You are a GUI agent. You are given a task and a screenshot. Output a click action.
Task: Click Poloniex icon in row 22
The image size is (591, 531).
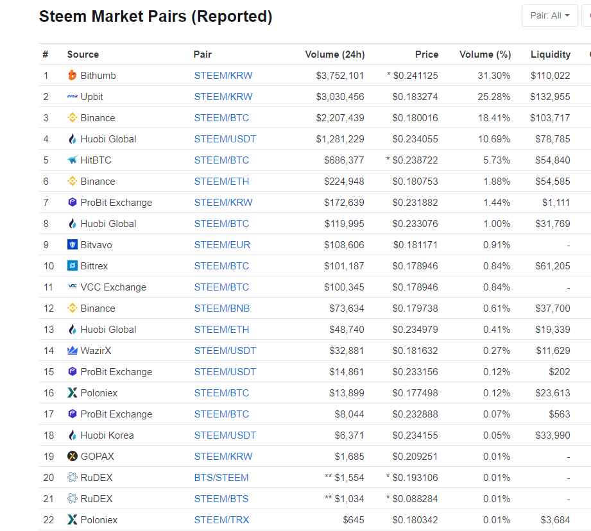tap(72, 519)
